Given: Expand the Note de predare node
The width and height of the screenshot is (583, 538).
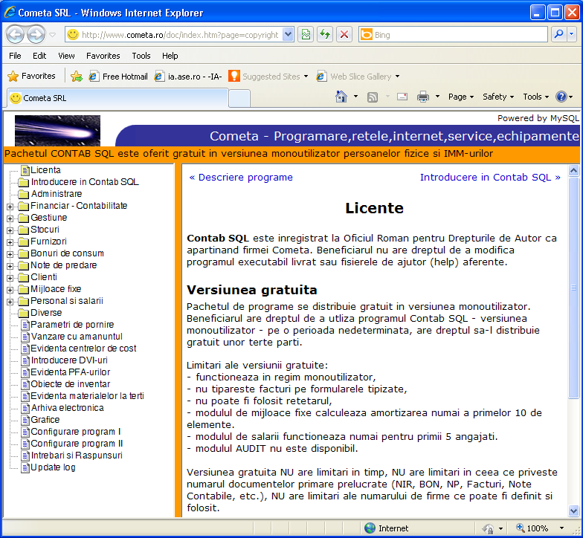Looking at the screenshot, I should click(10, 266).
